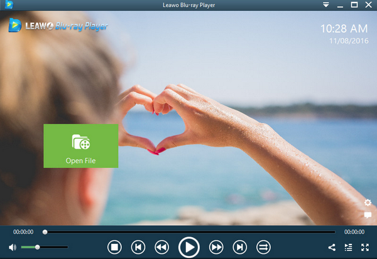Mute audio with the speaker icon

click(13, 247)
